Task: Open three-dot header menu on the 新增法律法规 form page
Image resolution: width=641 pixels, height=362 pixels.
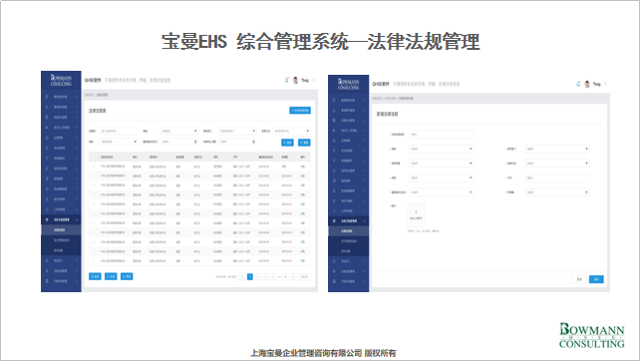Action: pos(605,84)
